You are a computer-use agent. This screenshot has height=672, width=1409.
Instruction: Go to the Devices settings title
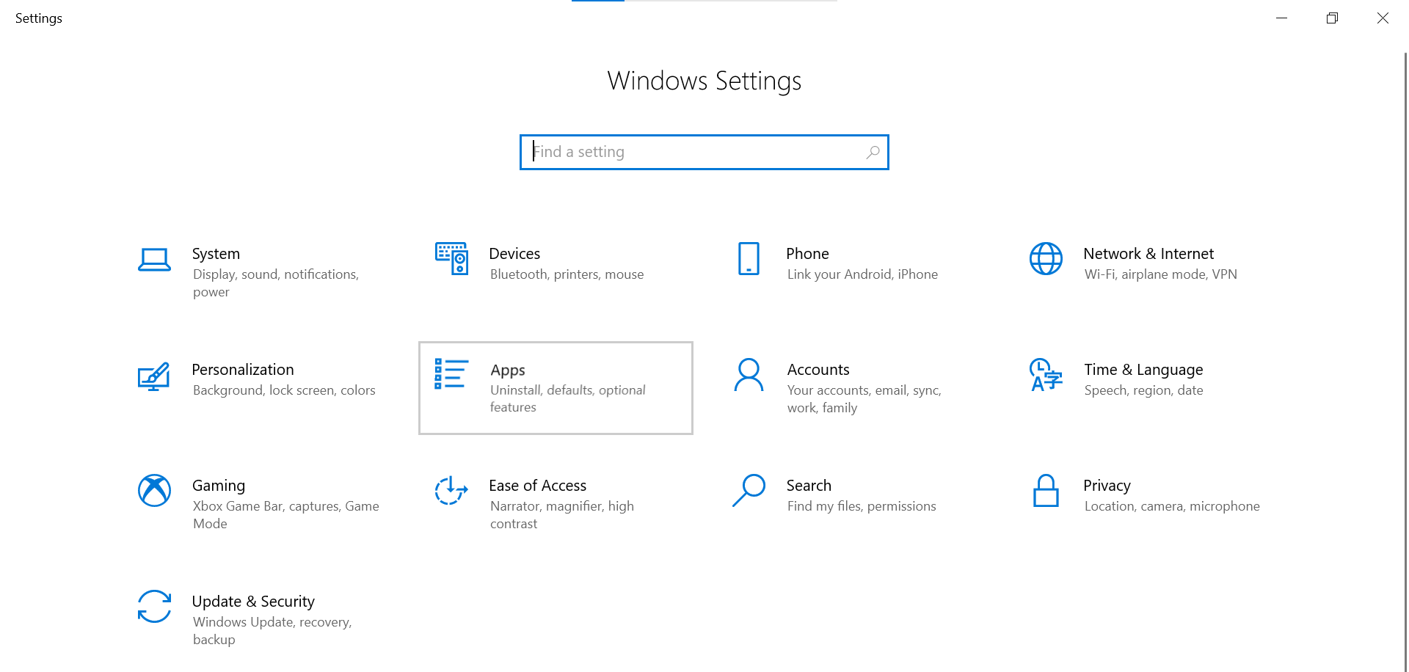pyautogui.click(x=514, y=254)
